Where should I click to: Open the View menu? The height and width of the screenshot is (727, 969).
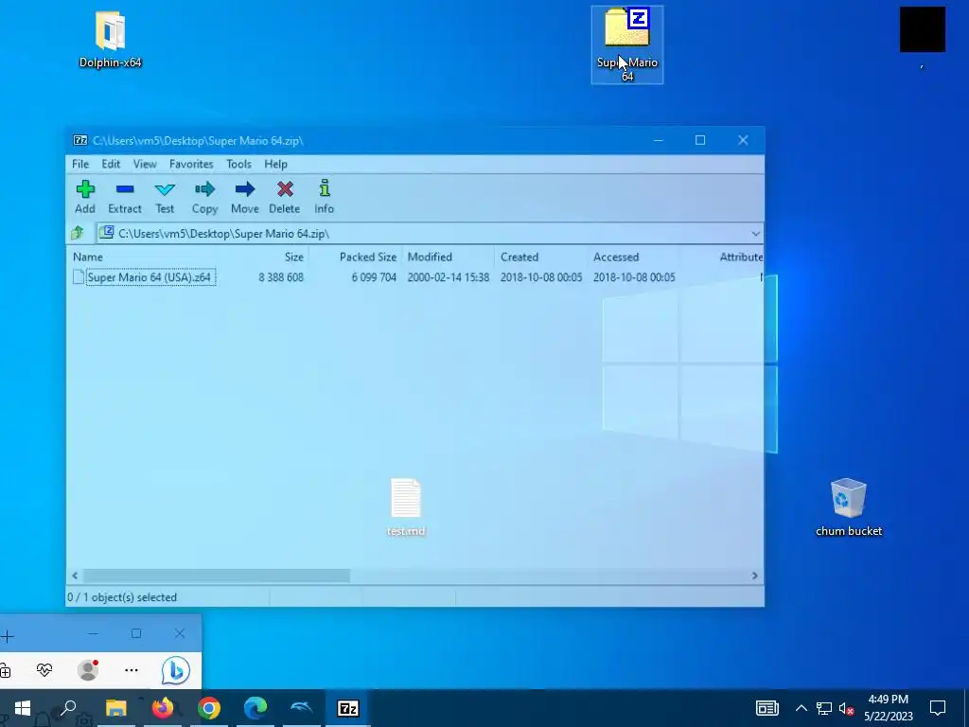tap(145, 164)
